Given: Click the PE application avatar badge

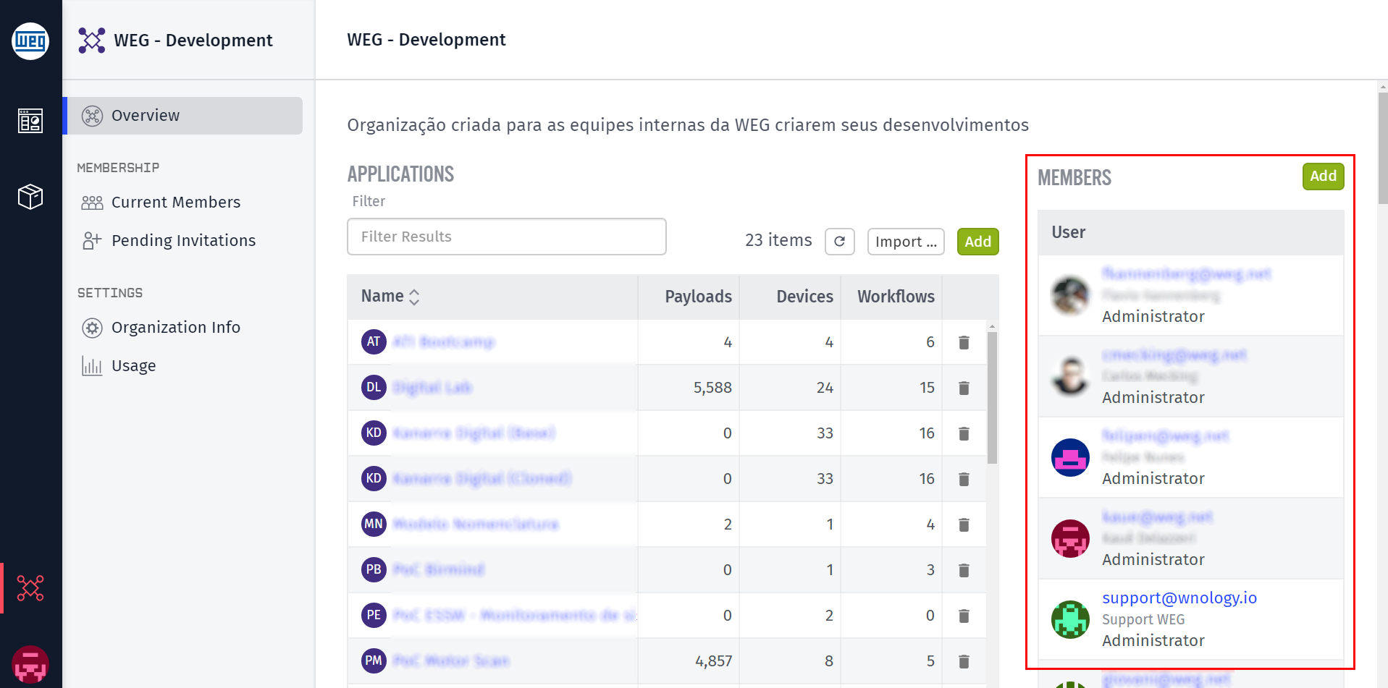Looking at the screenshot, I should (374, 615).
